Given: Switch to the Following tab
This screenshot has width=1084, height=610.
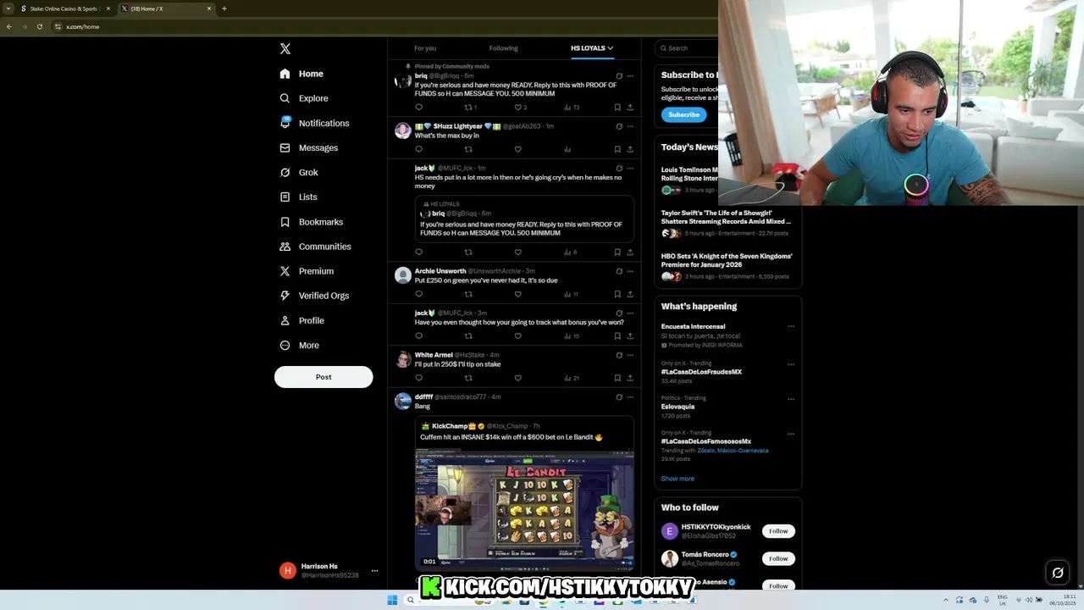Looking at the screenshot, I should (x=503, y=48).
